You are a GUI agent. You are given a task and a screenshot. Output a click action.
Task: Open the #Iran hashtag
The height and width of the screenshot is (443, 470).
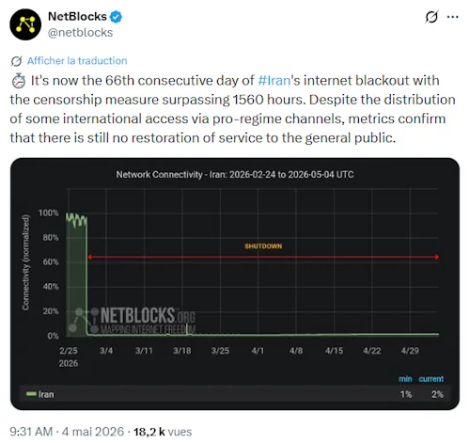tap(274, 81)
